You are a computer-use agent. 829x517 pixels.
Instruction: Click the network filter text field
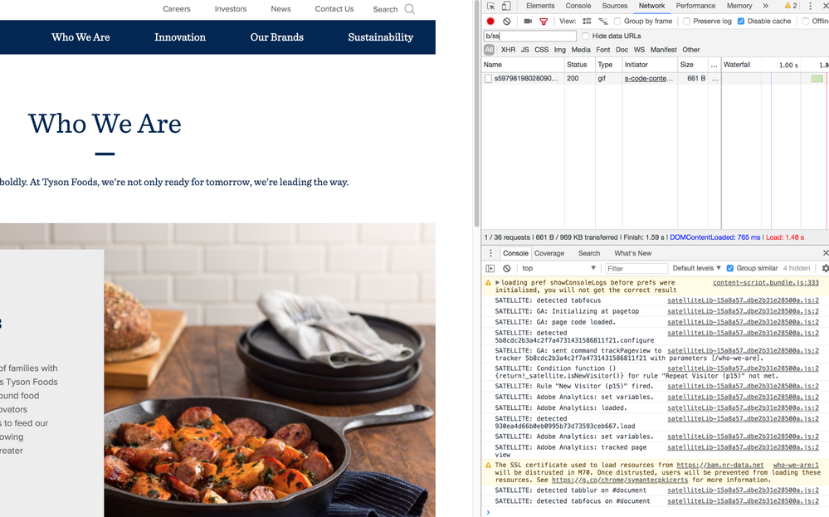(530, 37)
